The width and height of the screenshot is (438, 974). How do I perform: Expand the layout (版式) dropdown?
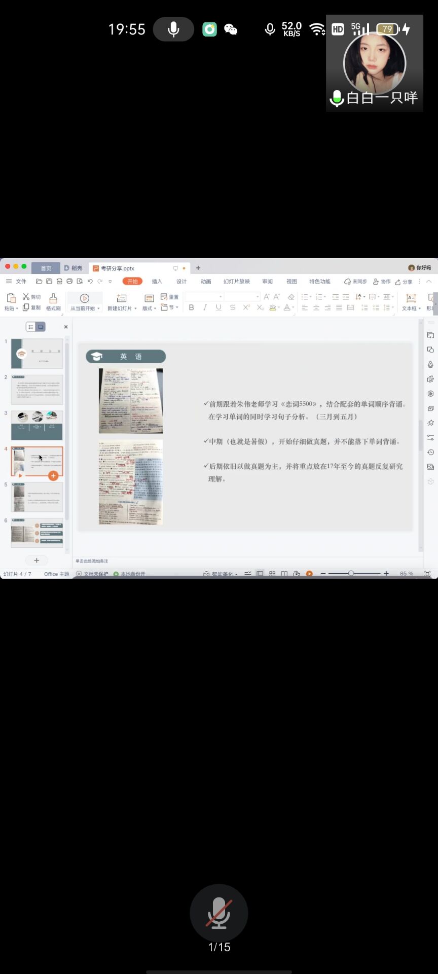154,308
